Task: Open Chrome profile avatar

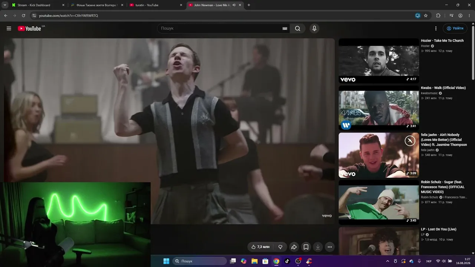Action: coord(460,16)
